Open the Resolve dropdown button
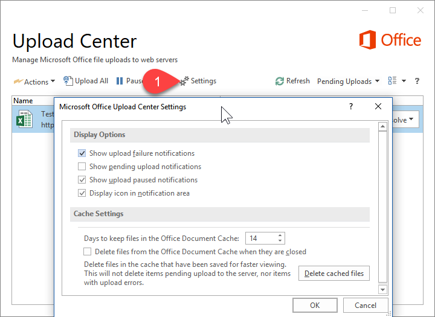This screenshot has width=435, height=317. point(405,120)
